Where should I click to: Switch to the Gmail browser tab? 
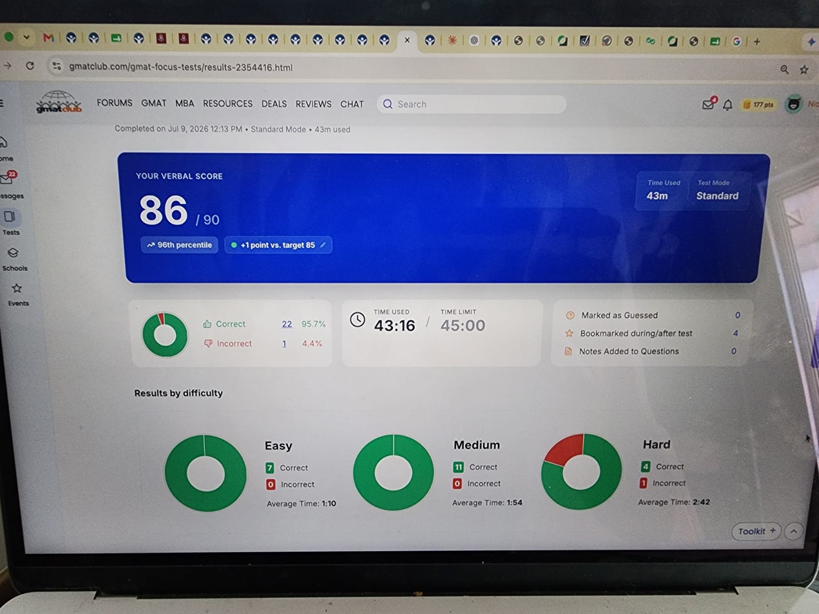49,38
